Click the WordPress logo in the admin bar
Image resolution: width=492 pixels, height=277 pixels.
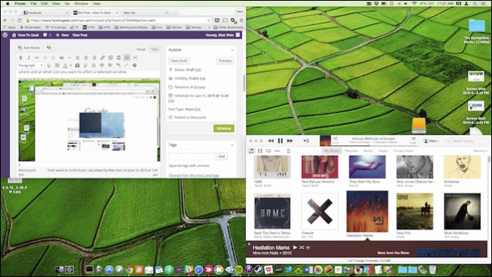(5, 35)
